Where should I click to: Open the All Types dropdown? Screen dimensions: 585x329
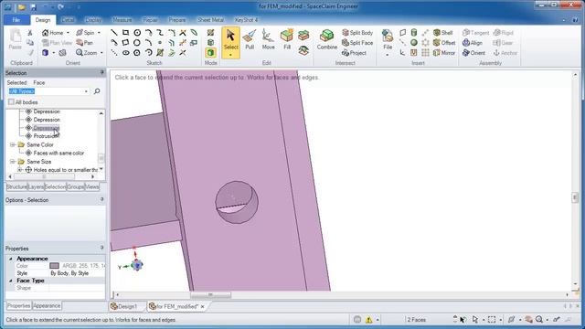pos(86,91)
